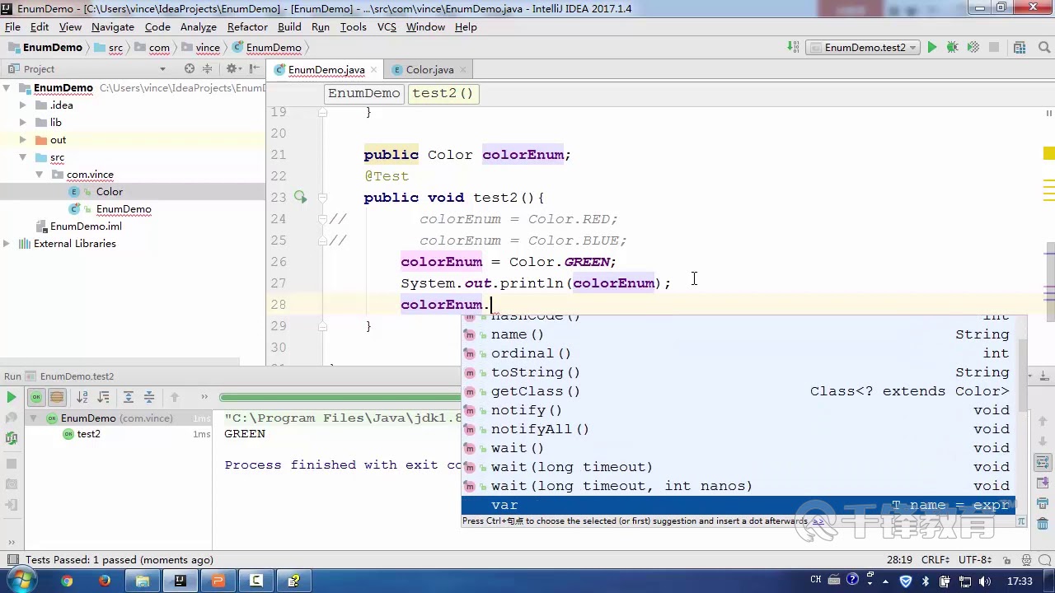Click the gutter run icon beside test2
This screenshot has width=1055, height=593.
pos(300,197)
